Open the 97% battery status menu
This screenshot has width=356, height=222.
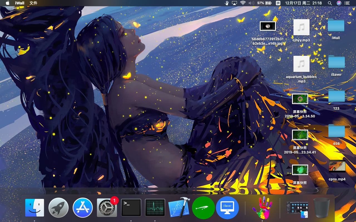[x=264, y=3]
